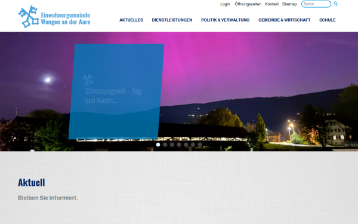Select the sixth carousel dot

193,145
